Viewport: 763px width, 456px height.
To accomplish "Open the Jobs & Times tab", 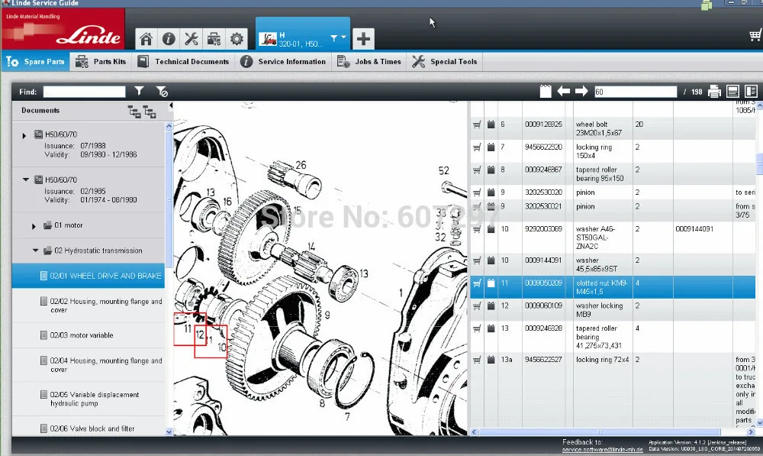I will 369,62.
